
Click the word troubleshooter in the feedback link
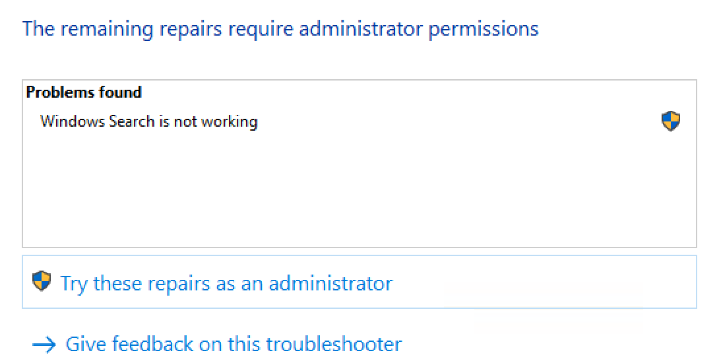point(334,344)
